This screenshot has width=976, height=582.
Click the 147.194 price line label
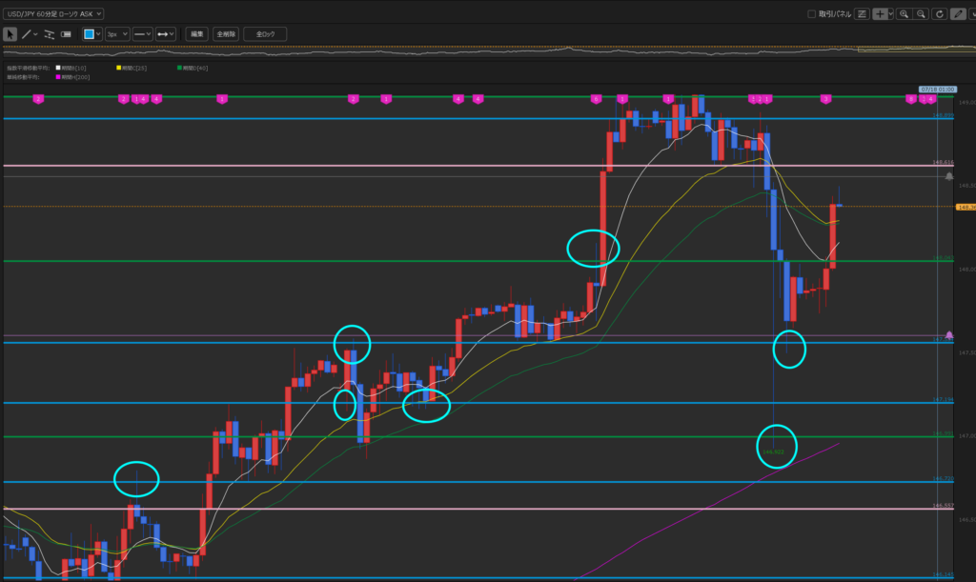click(943, 400)
